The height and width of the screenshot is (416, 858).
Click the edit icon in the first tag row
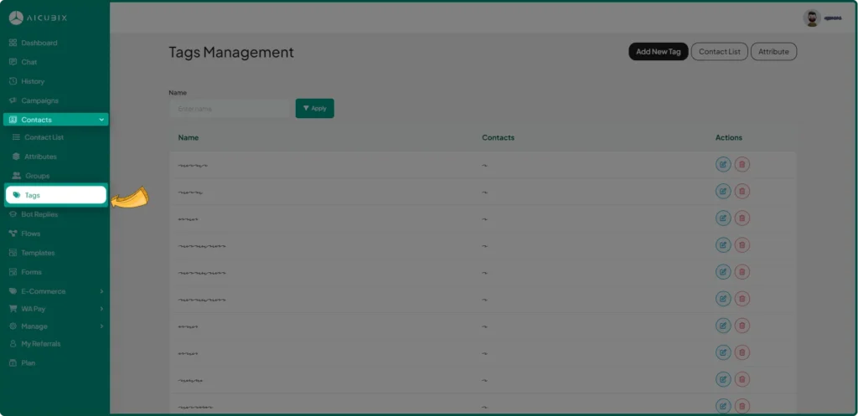722,165
